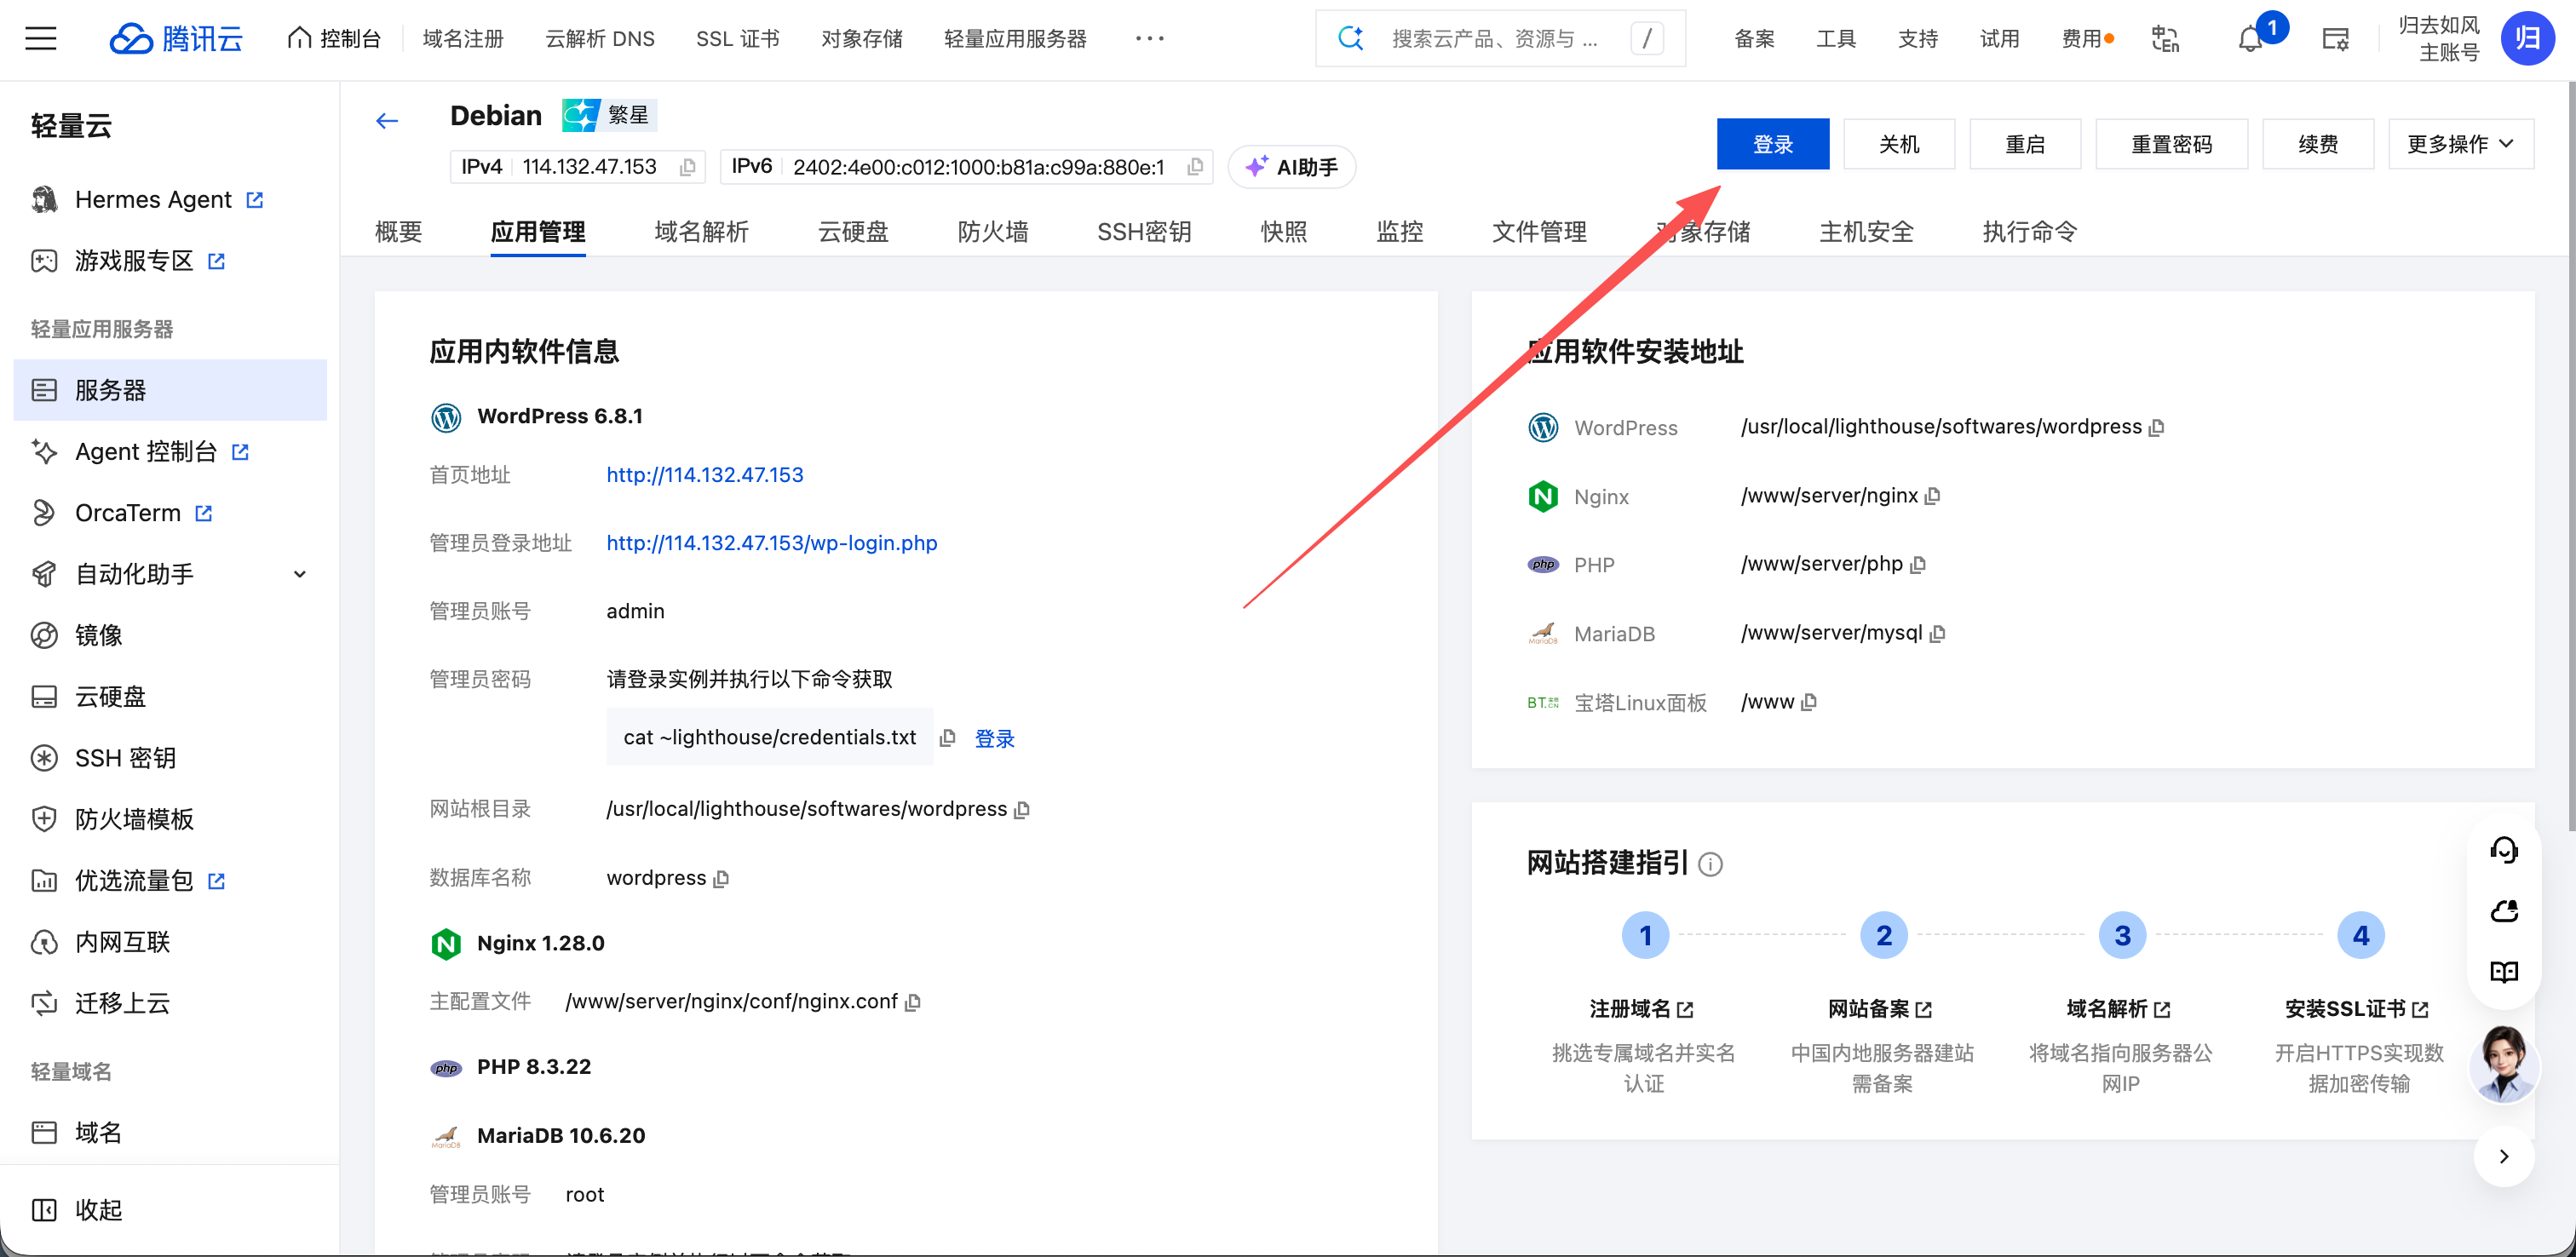Image resolution: width=2576 pixels, height=1257 pixels.
Task: Show info tooltip for 网站搭建指引
Action: [x=1711, y=864]
